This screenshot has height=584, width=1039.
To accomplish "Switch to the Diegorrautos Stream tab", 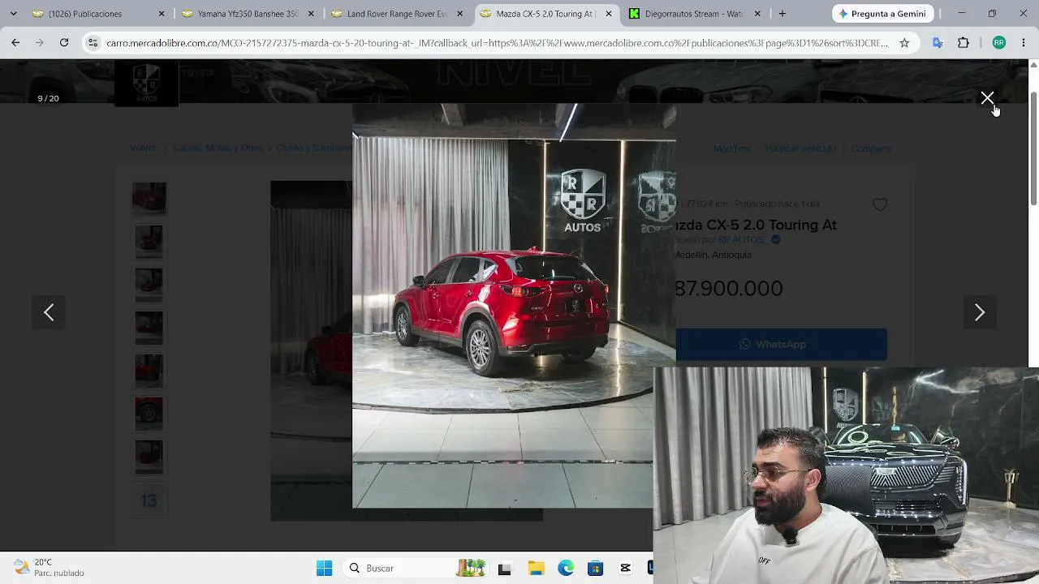I will click(695, 14).
